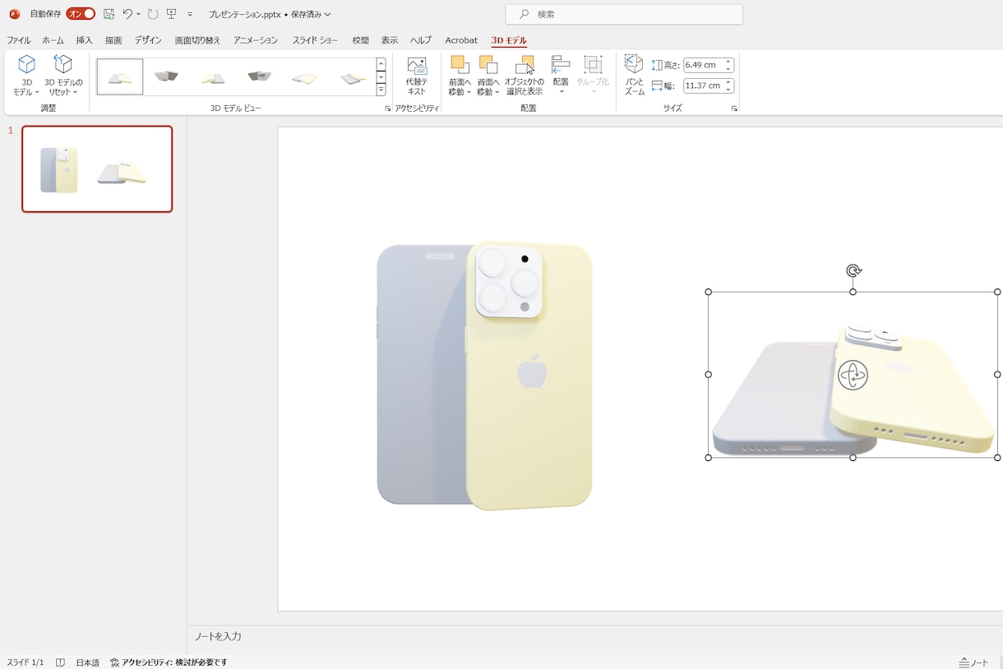Click the 代替テキスト alt text button

click(417, 76)
